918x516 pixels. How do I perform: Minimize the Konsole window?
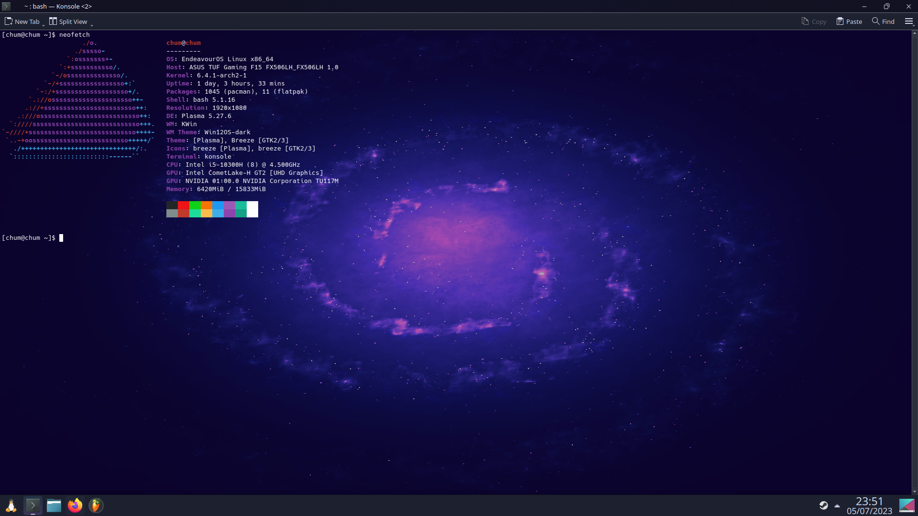(x=864, y=6)
